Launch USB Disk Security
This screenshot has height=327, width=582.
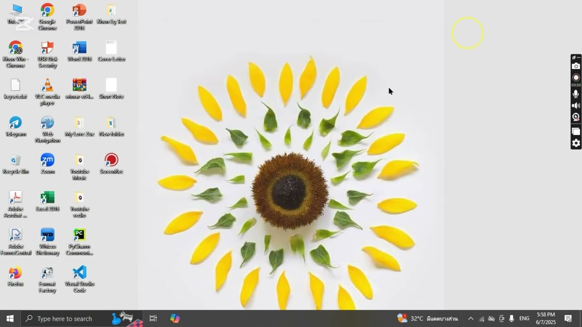point(47,54)
